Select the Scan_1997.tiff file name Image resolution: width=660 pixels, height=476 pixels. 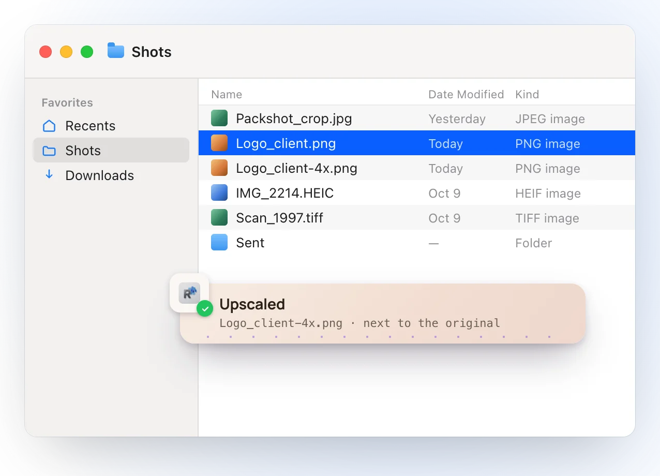[x=279, y=218]
